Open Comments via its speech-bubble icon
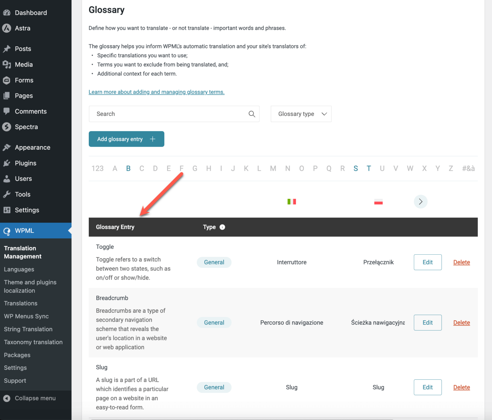 pyautogui.click(x=7, y=111)
